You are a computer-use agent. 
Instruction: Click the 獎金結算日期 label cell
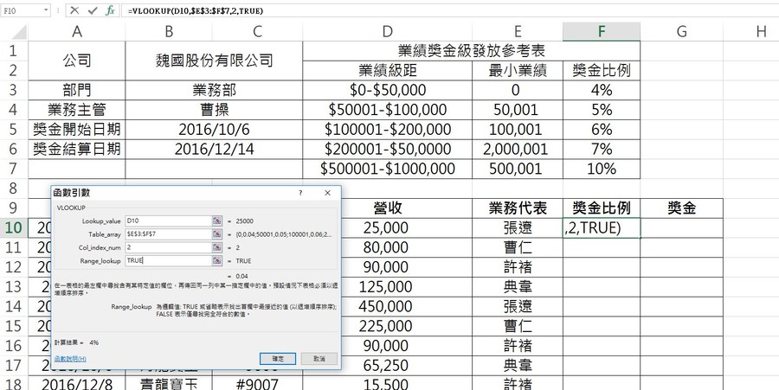[76, 150]
